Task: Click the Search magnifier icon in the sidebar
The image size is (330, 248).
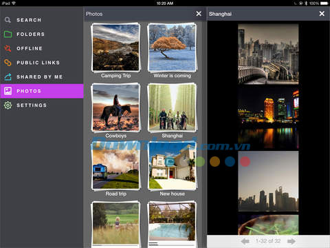Action: [8, 20]
